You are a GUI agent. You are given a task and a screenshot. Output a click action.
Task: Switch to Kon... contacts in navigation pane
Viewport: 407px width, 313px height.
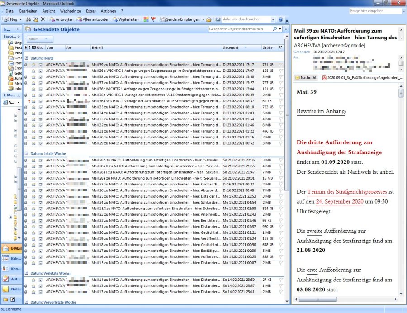click(12, 269)
